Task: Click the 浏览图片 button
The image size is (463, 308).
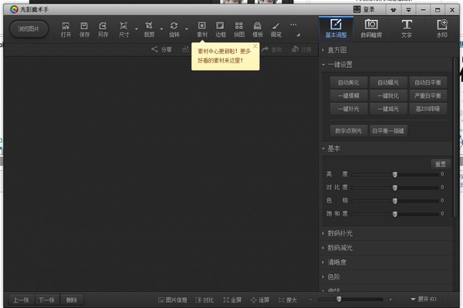Action: pos(29,28)
